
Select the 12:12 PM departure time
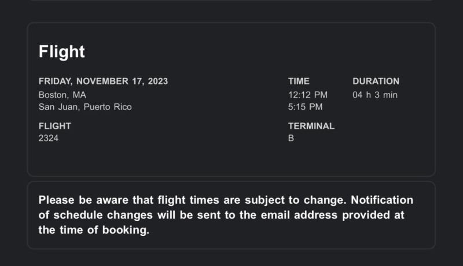(308, 95)
